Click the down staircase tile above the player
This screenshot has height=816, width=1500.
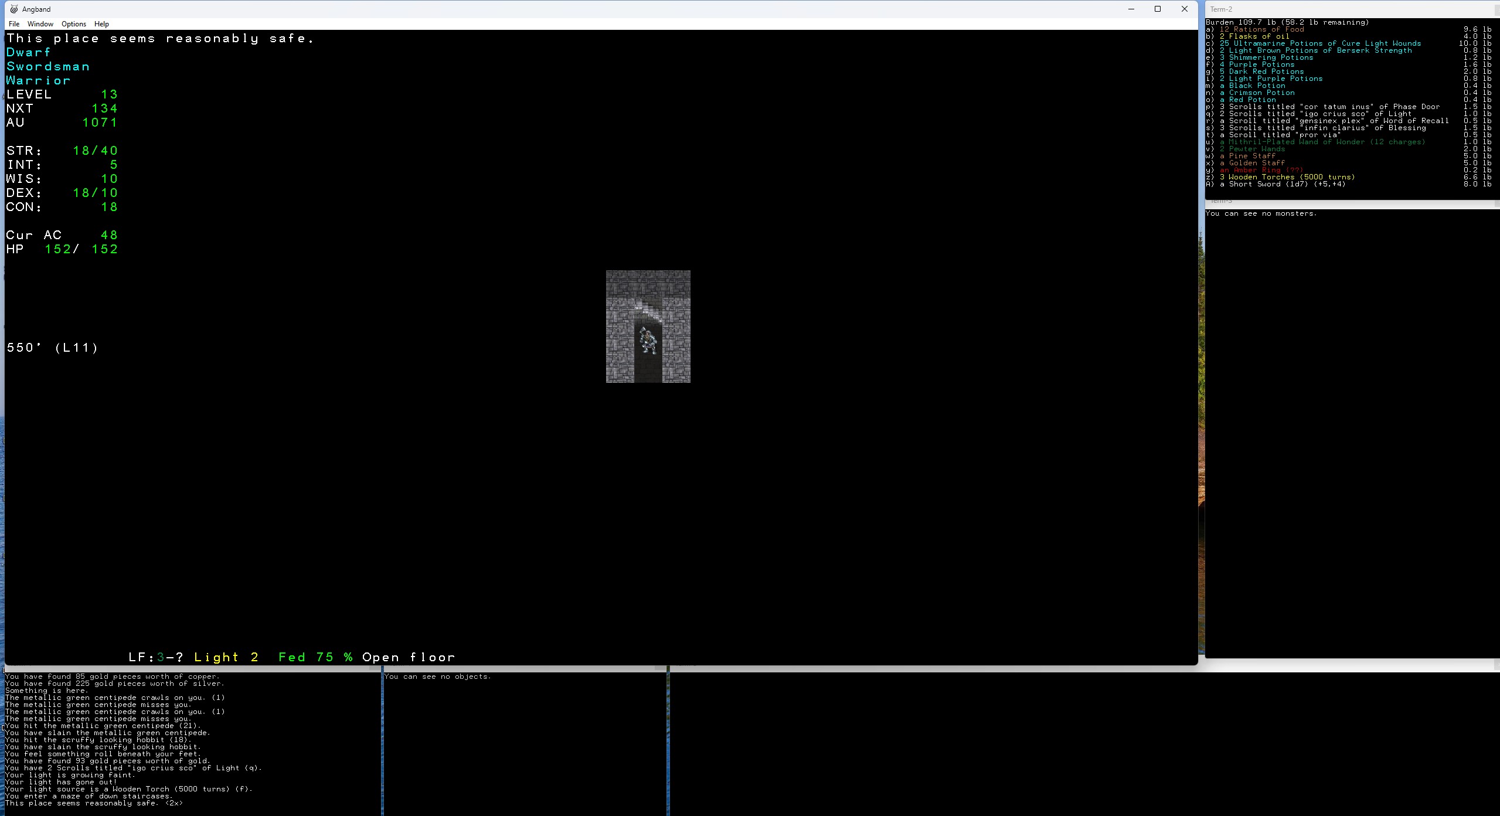point(648,312)
